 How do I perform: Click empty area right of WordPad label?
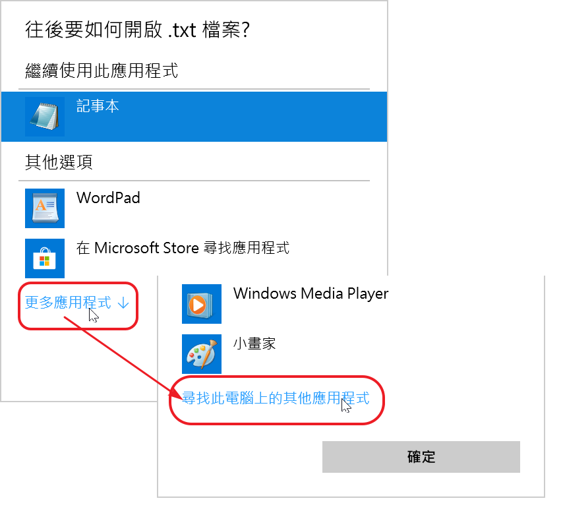(x=258, y=208)
